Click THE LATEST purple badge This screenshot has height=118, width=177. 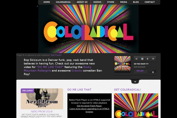point(27,91)
